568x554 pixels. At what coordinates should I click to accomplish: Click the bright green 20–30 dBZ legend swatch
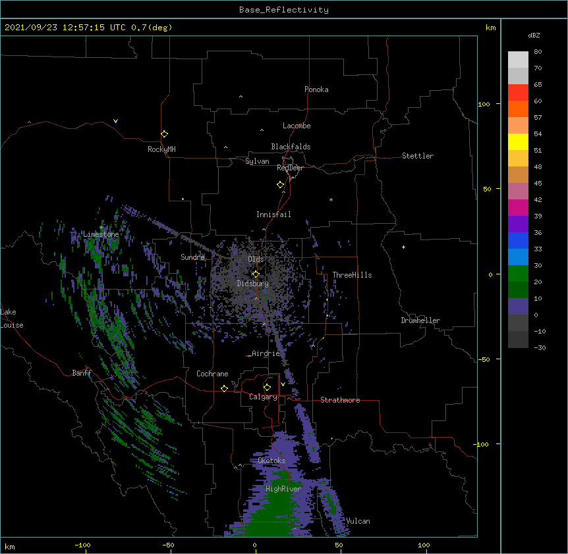(x=518, y=274)
